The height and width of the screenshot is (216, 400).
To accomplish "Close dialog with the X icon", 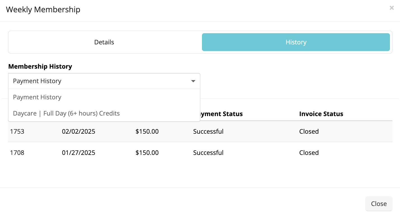I will (x=392, y=8).
